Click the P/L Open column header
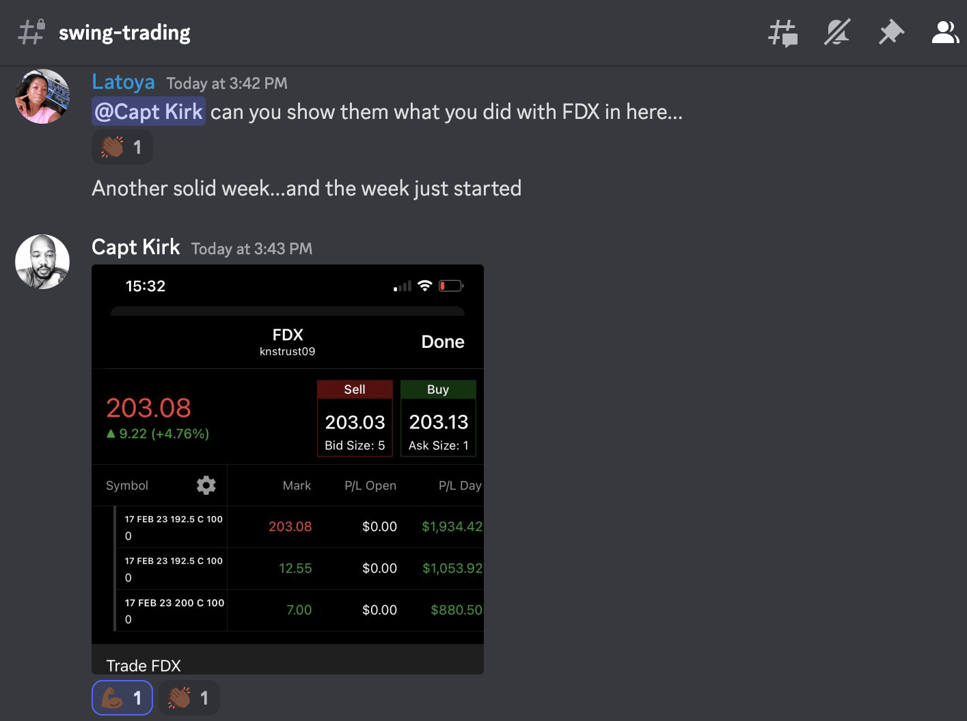This screenshot has height=721, width=967. (x=370, y=485)
